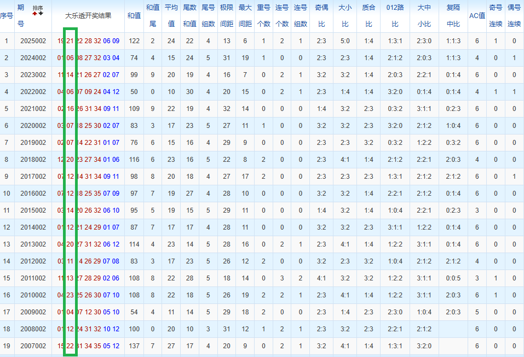Screen dimensions: 524x357
Task: Choose the 大小比 column header
Action: (345, 16)
